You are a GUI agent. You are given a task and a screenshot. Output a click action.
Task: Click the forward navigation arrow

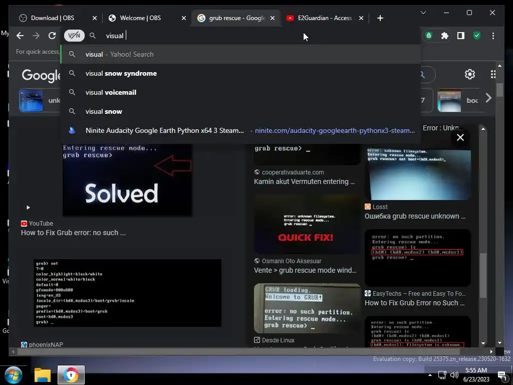pos(36,36)
